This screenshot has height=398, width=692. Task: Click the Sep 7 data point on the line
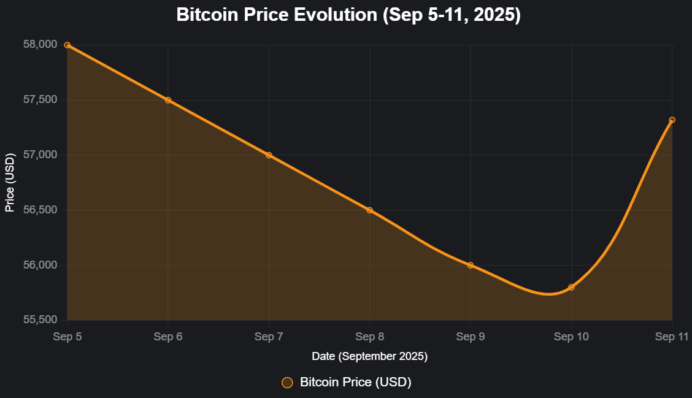pos(269,155)
